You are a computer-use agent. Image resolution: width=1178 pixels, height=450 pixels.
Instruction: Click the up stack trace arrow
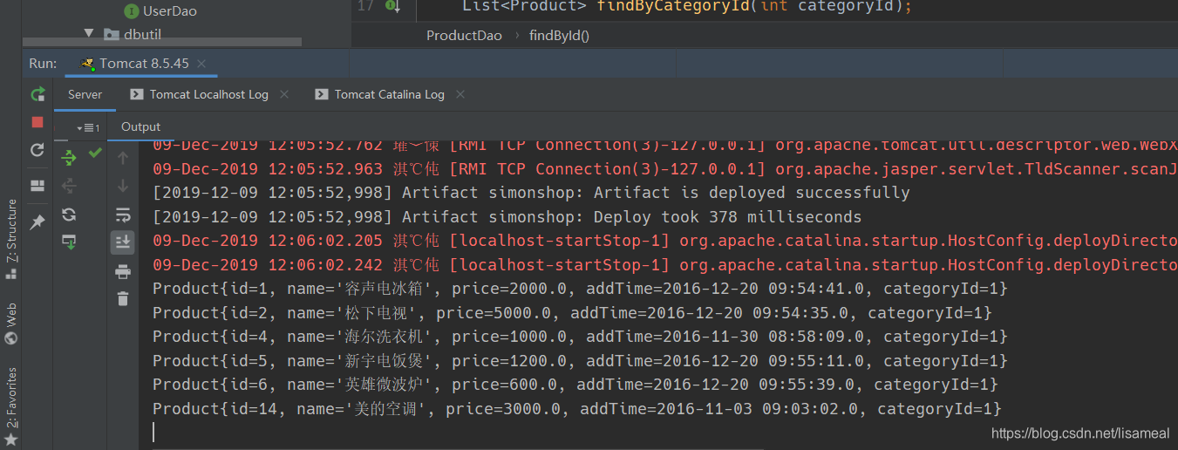[x=123, y=158]
